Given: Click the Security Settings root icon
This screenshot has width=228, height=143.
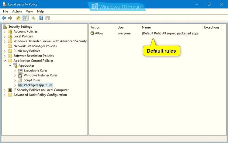Looking at the screenshot, I should tap(5, 26).
